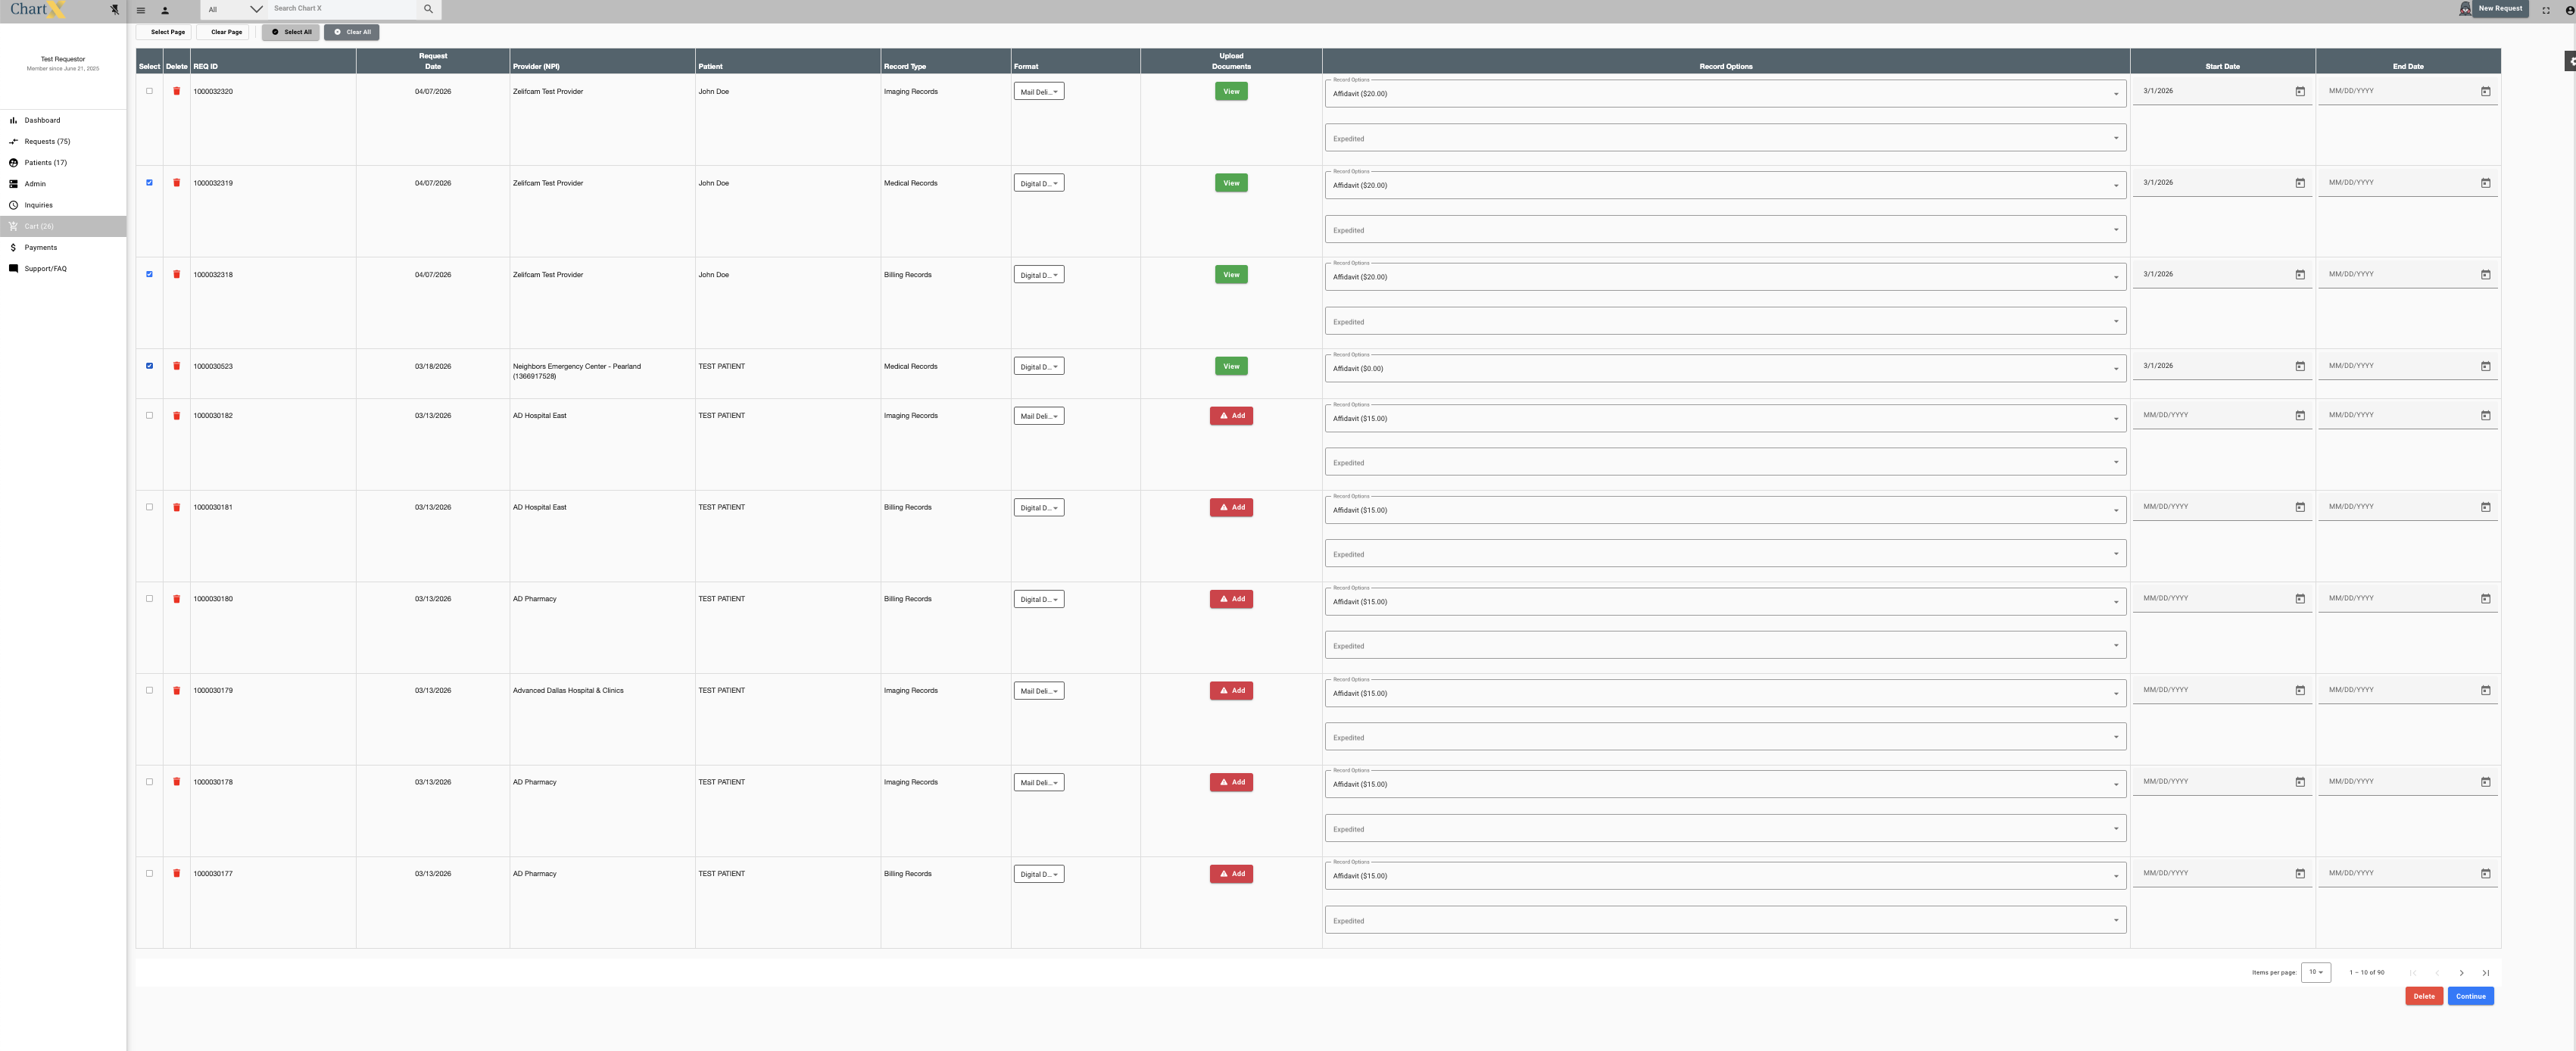This screenshot has width=2576, height=1051.
Task: Click the blue Continue button
Action: (2470, 996)
